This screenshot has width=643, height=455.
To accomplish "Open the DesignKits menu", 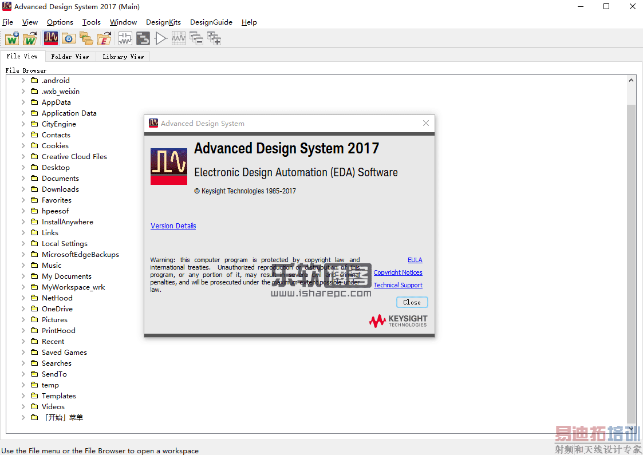I will pos(163,22).
